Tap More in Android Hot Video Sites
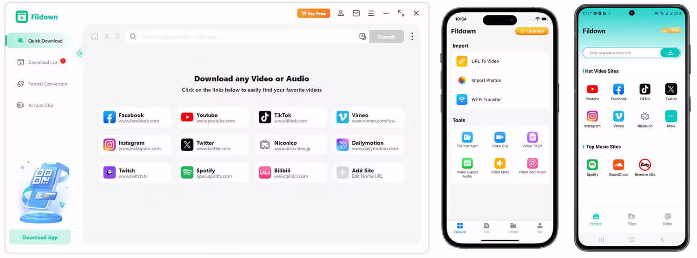The width and height of the screenshot is (697, 258). (671, 119)
